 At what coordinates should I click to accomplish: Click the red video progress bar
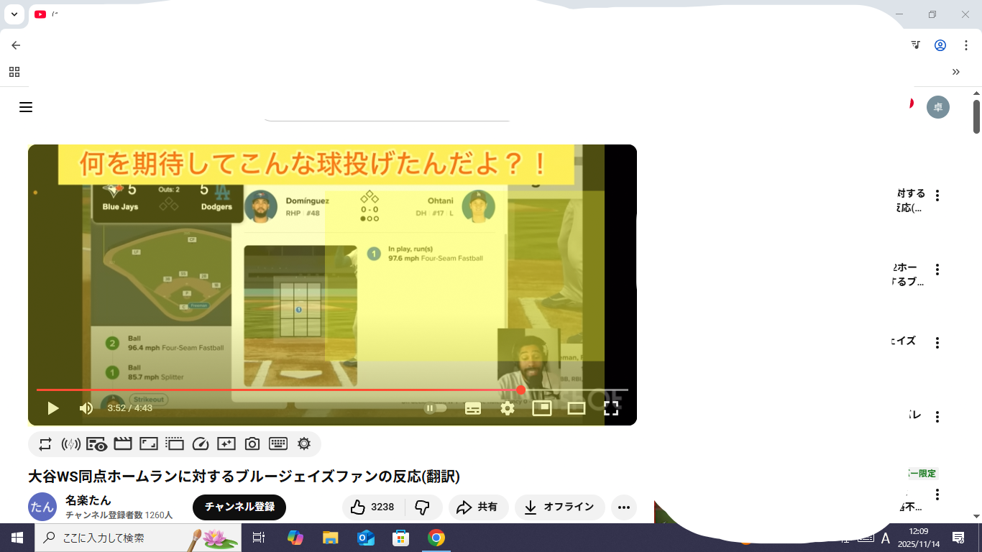click(x=288, y=390)
